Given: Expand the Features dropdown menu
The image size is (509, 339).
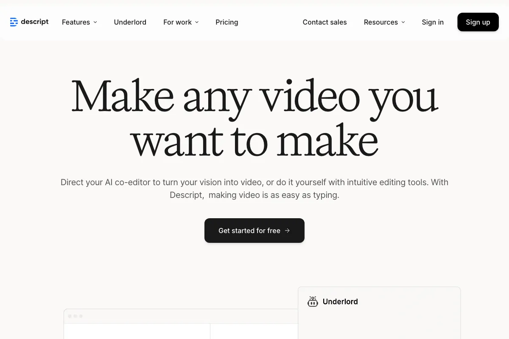Looking at the screenshot, I should coord(79,22).
